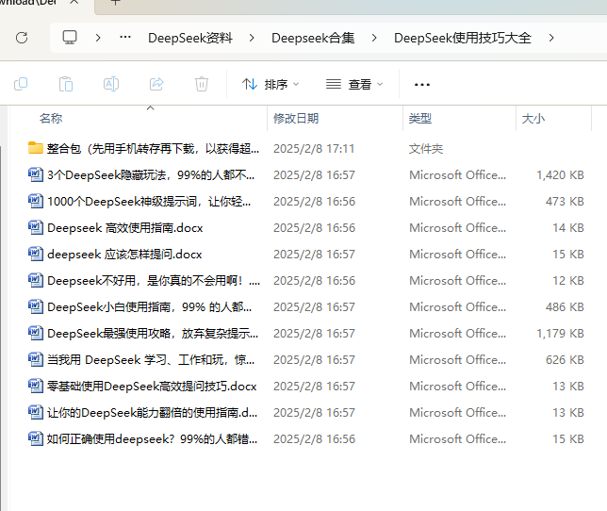Click DeepSeek使用技巧大全 breadcrumb

click(x=462, y=38)
